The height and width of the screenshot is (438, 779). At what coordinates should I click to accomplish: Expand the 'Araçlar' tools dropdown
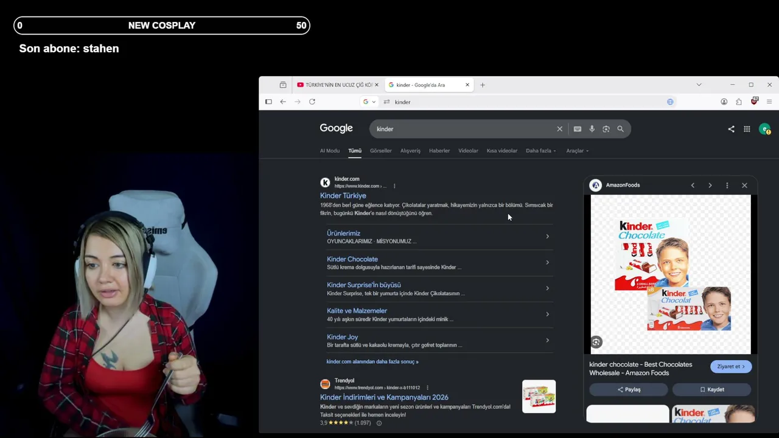tap(578, 151)
